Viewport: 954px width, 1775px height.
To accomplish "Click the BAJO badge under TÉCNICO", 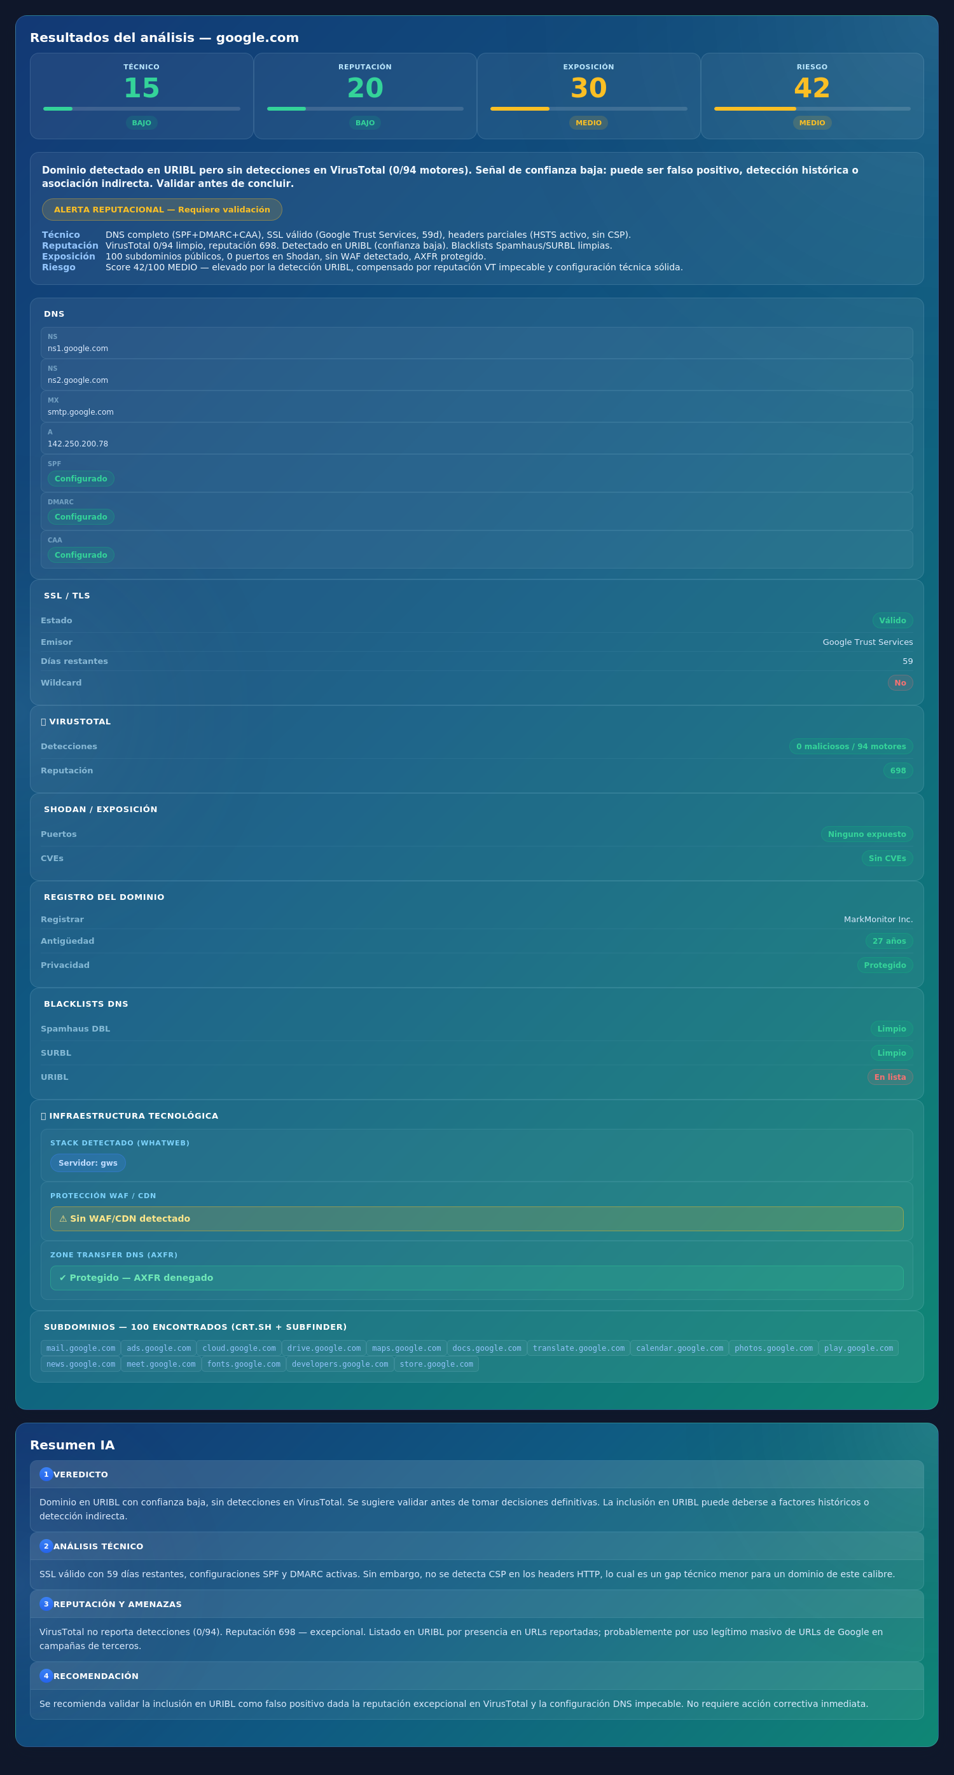I will tap(141, 123).
